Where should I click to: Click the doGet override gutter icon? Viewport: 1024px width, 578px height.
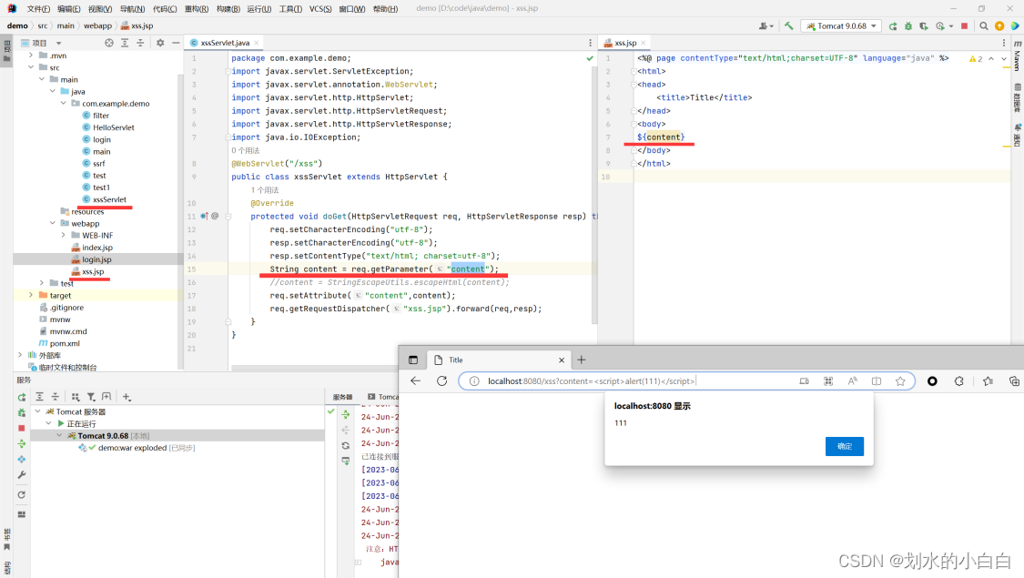(x=205, y=216)
